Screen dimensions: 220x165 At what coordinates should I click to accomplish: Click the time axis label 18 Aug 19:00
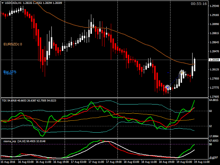[167, 162]
